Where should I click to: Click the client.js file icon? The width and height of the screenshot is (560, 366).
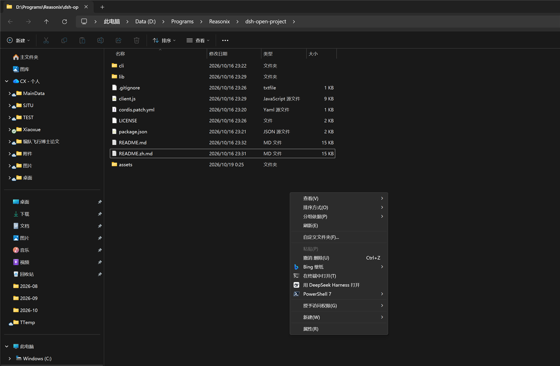114,99
